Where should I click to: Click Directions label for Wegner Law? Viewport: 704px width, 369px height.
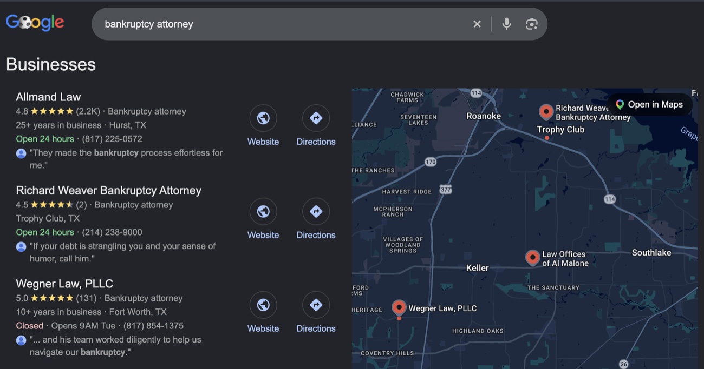click(316, 328)
